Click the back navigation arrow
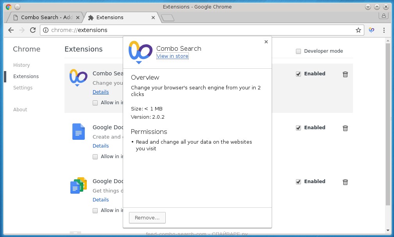Image resolution: width=394 pixels, height=237 pixels. tap(11, 30)
